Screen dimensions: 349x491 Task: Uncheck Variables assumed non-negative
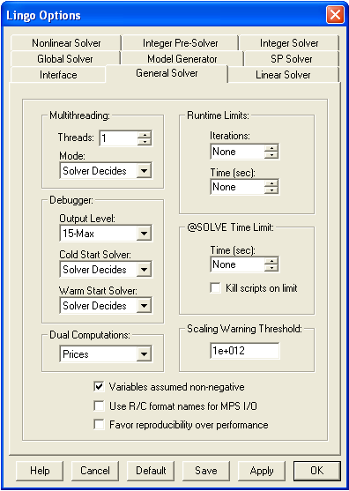pos(99,387)
